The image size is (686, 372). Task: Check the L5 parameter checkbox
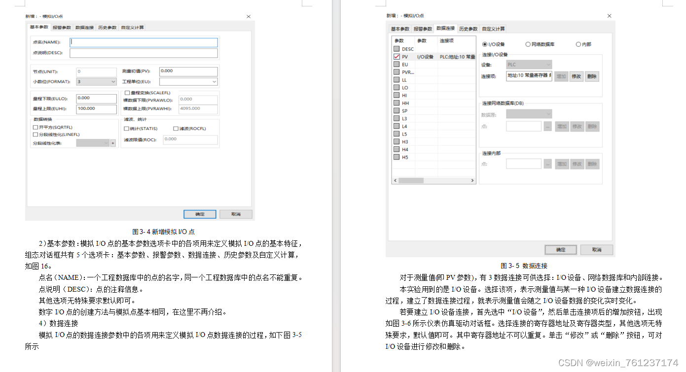397,134
